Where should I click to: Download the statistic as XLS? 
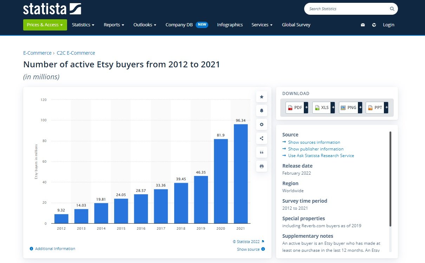(323, 108)
